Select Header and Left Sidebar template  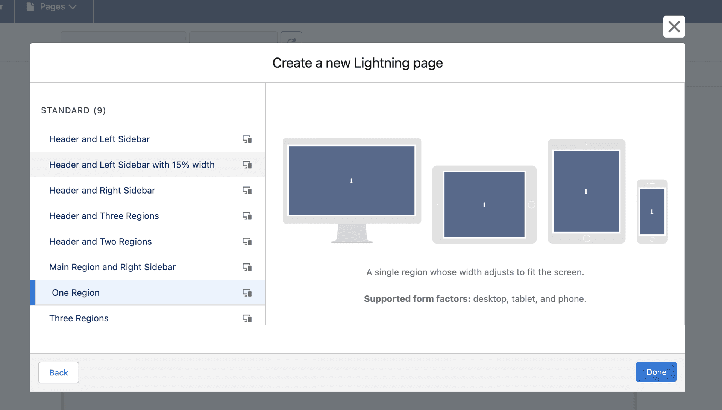pos(99,139)
